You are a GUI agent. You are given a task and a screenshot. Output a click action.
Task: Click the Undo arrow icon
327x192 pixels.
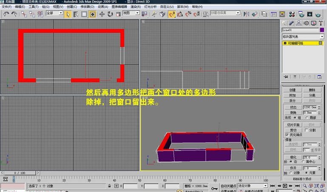(6, 14)
